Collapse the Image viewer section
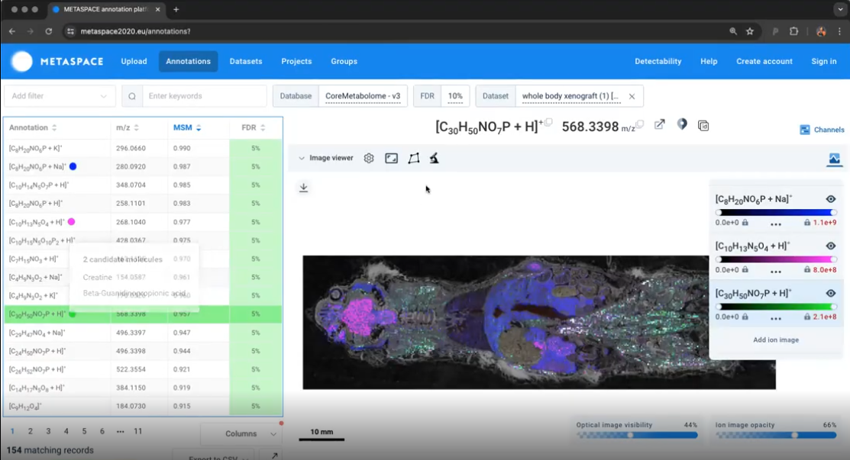This screenshot has height=460, width=850. tap(302, 158)
